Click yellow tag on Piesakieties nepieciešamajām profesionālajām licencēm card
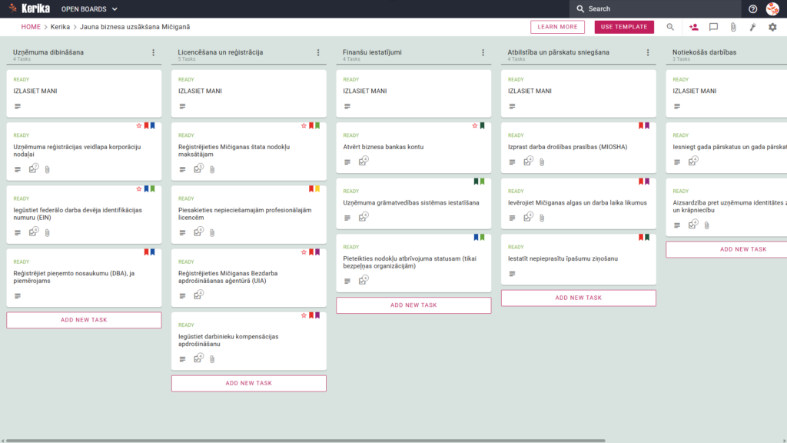 (317, 189)
